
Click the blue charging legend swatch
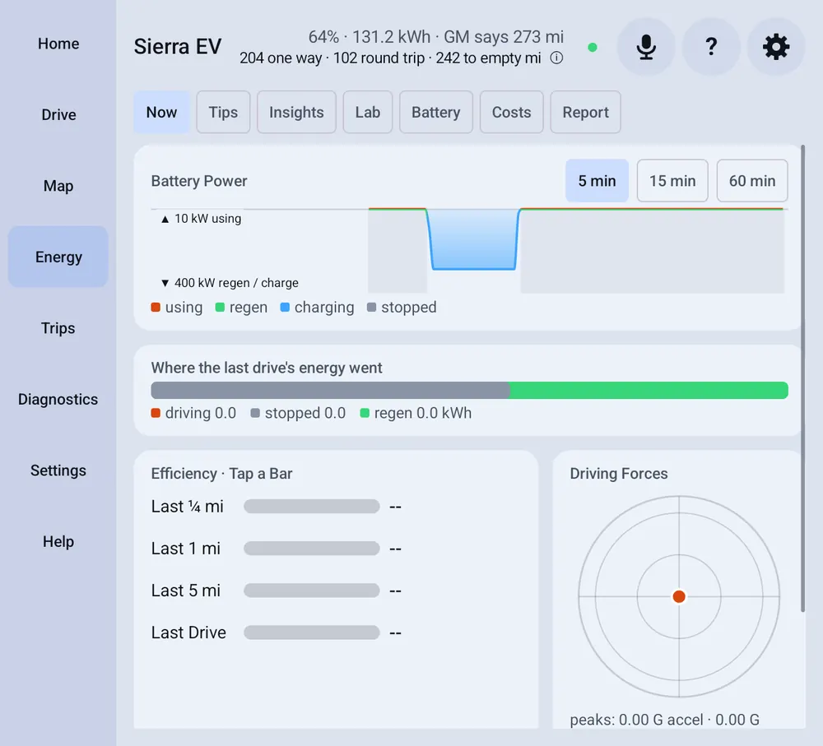(285, 308)
